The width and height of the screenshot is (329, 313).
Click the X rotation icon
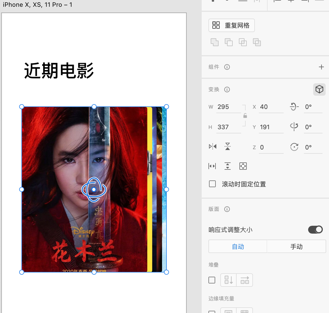[294, 107]
